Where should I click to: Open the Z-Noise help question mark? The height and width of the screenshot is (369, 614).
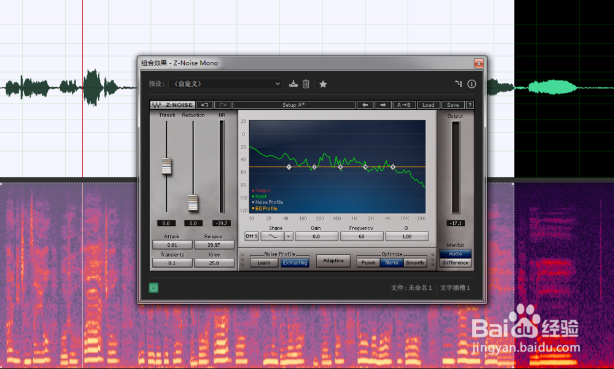pyautogui.click(x=470, y=105)
